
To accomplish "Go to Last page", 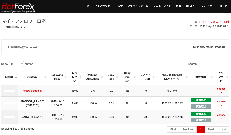I will pyautogui.click(x=223, y=129).
